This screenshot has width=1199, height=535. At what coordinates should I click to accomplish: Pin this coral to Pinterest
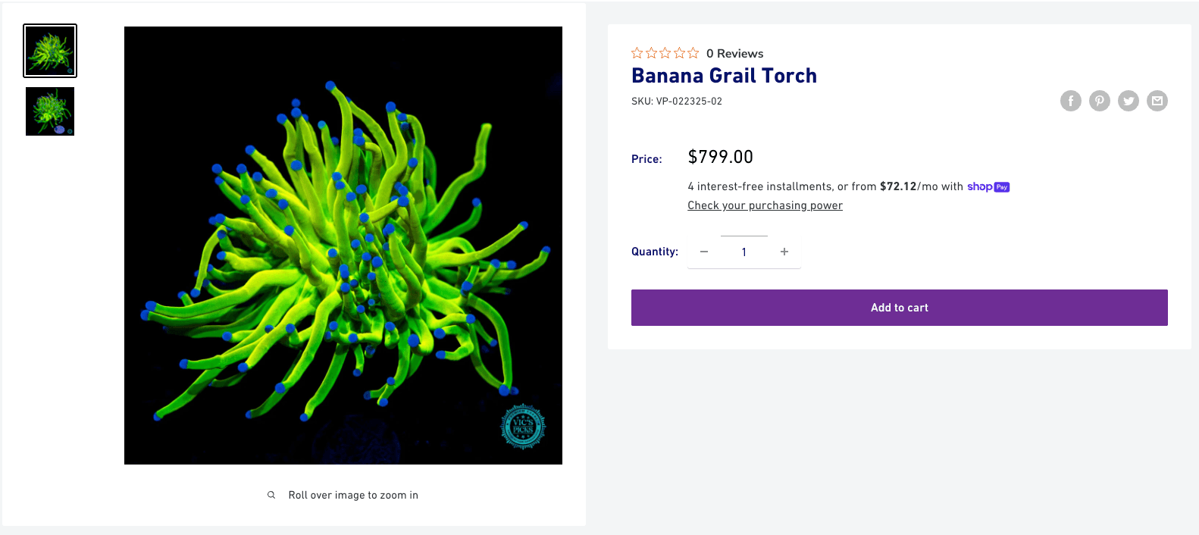tap(1100, 101)
